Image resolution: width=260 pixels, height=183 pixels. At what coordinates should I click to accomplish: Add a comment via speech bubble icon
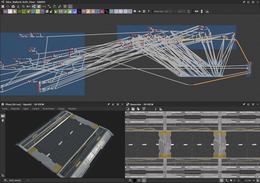(x=135, y=11)
